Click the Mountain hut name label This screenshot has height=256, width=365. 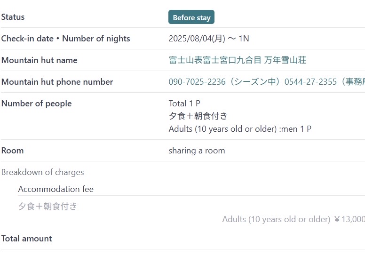point(40,60)
